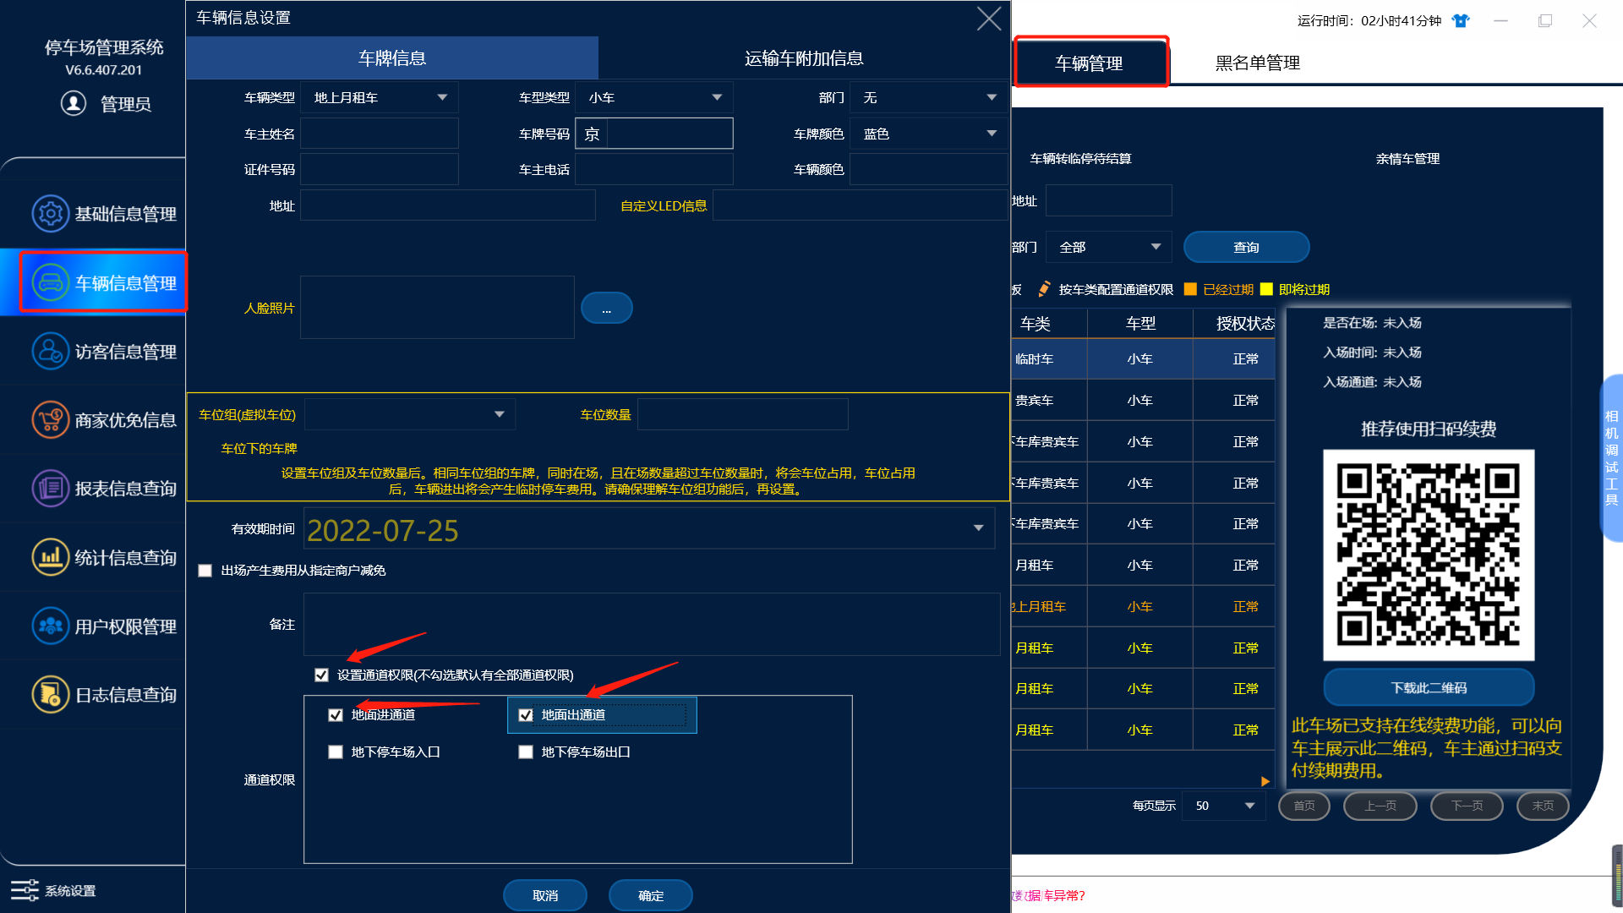Open 统计信息查询 chart icon
This screenshot has height=913, width=1623.
pos(50,557)
